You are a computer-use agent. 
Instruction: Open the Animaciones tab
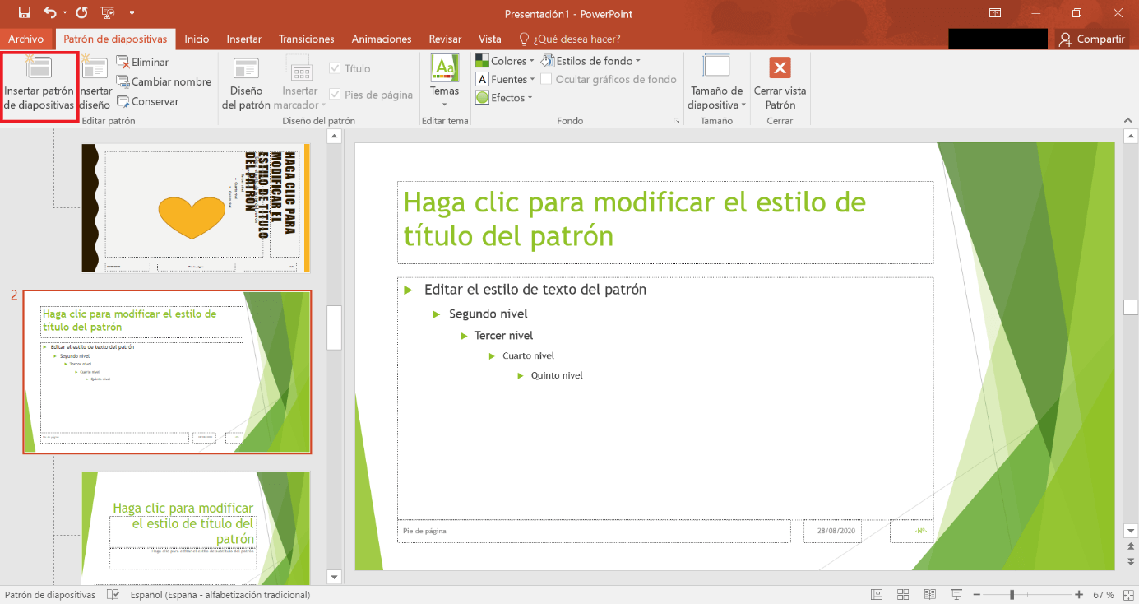coord(382,39)
